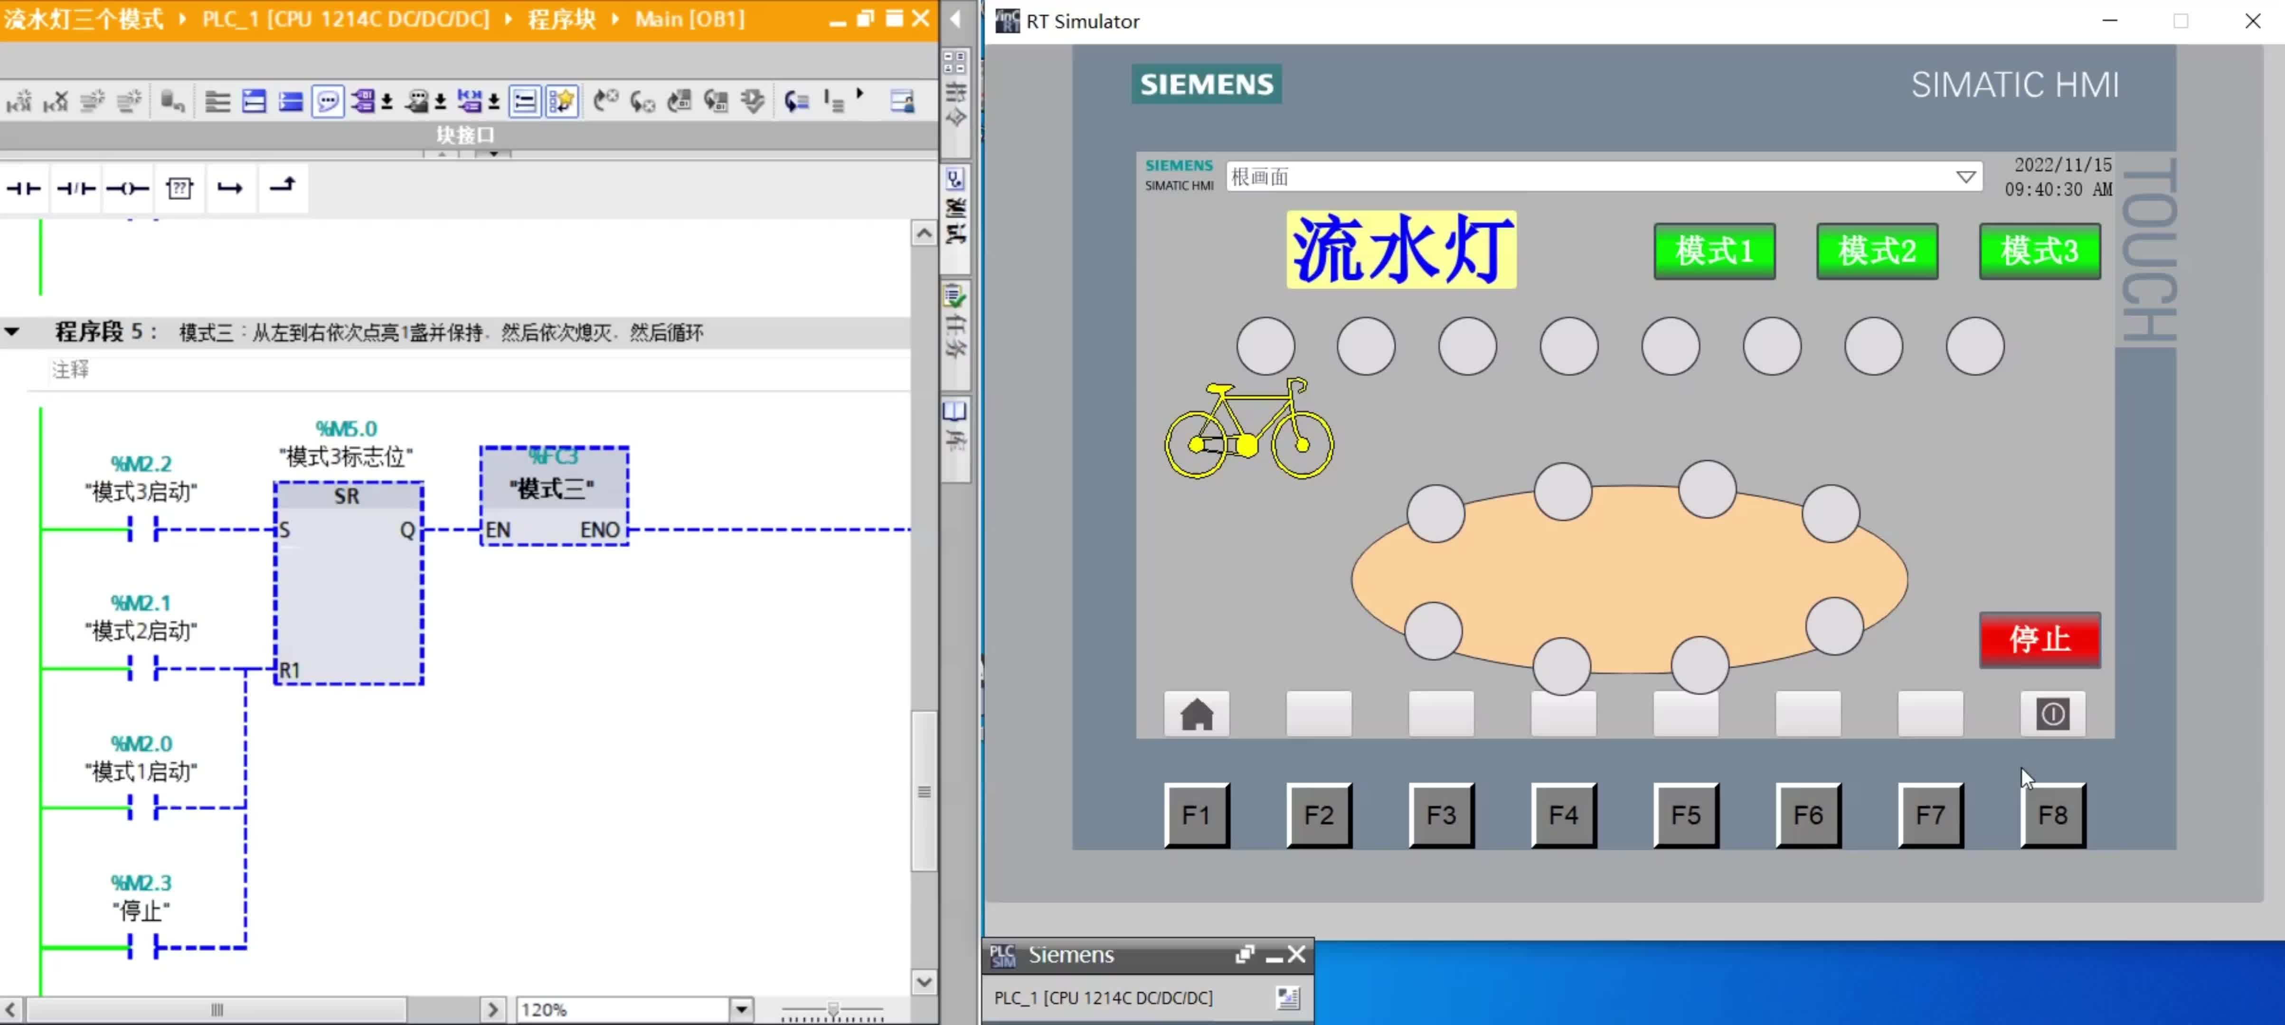Click the 程序块 breadcrumb item

tap(561, 19)
